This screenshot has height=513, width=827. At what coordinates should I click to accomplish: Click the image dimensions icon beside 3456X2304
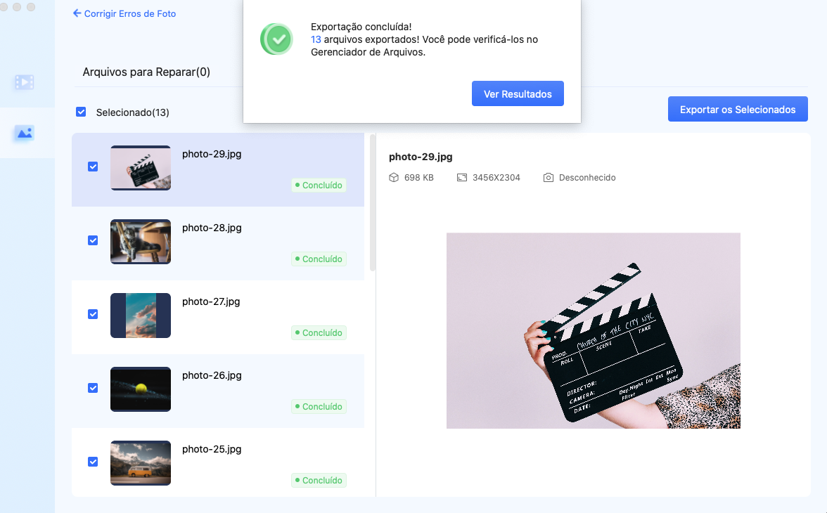(x=462, y=177)
